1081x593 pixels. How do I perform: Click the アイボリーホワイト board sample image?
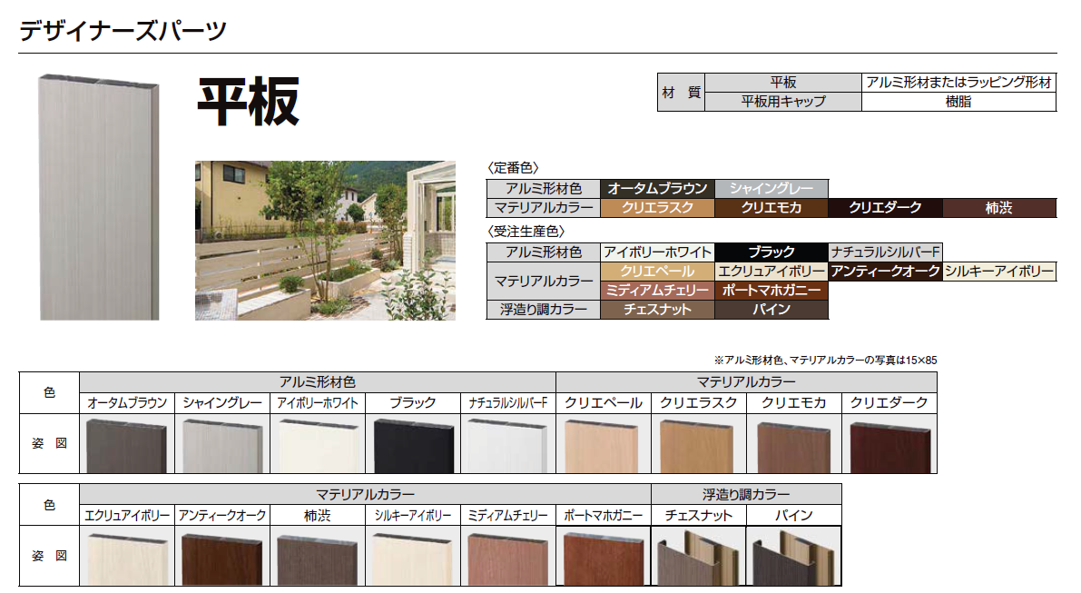[318, 446]
